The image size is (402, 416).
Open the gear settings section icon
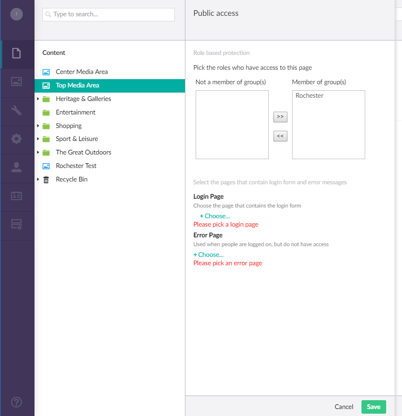pos(17,140)
